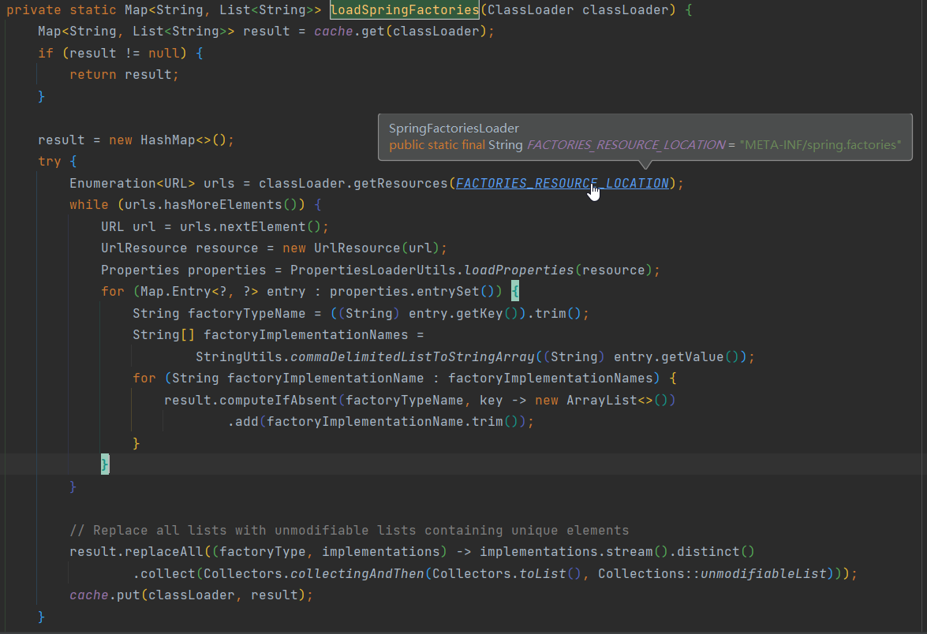Screen dimensions: 927x634
Task: Click the PropertiesLoaderUtils class reference
Action: coord(372,270)
